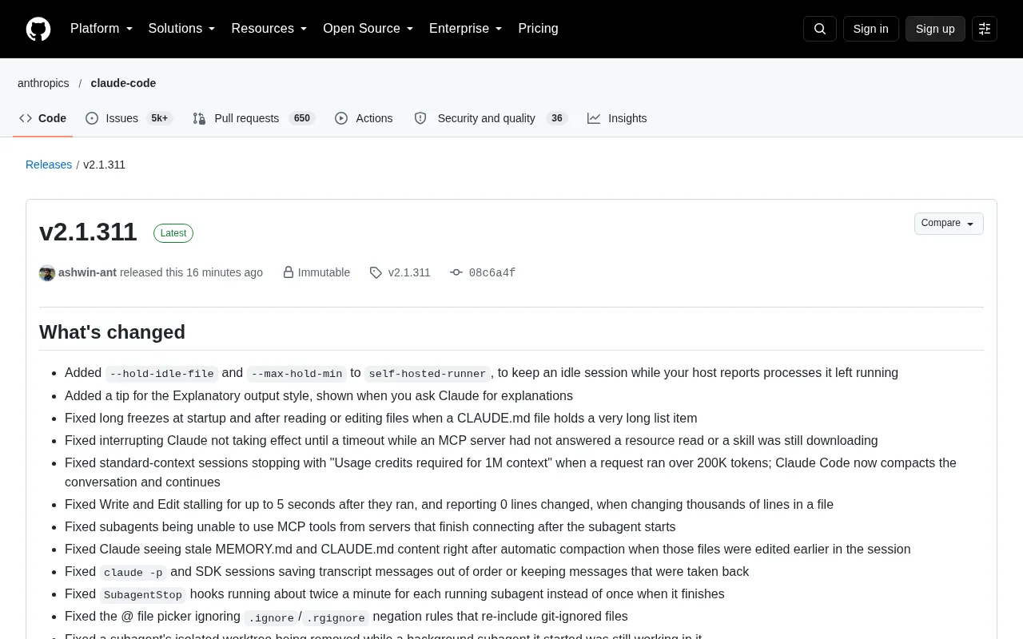Open the anthropics owner link
The width and height of the screenshot is (1023, 639).
click(43, 83)
